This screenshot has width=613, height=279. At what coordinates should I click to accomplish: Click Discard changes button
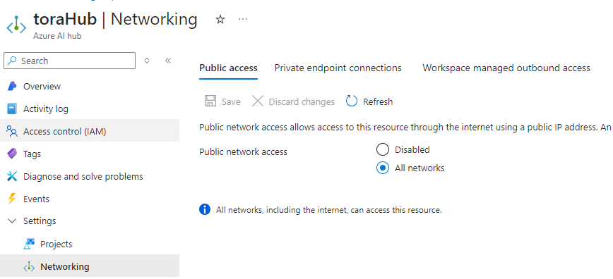293,101
